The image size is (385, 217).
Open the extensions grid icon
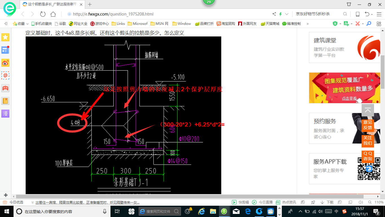point(379,24)
